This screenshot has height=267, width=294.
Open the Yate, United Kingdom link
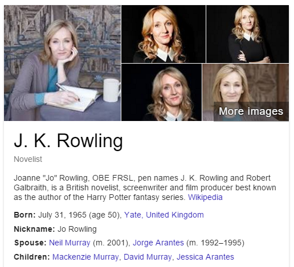point(164,215)
